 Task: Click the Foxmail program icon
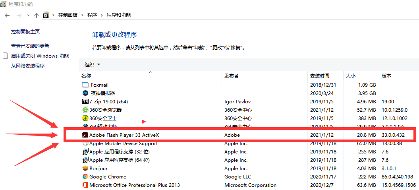(85, 85)
